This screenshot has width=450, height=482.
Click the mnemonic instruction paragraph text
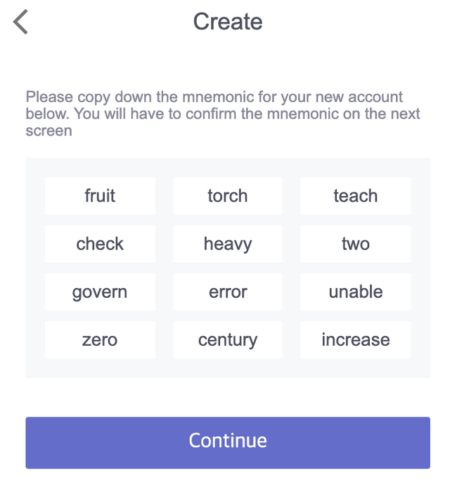click(x=224, y=114)
